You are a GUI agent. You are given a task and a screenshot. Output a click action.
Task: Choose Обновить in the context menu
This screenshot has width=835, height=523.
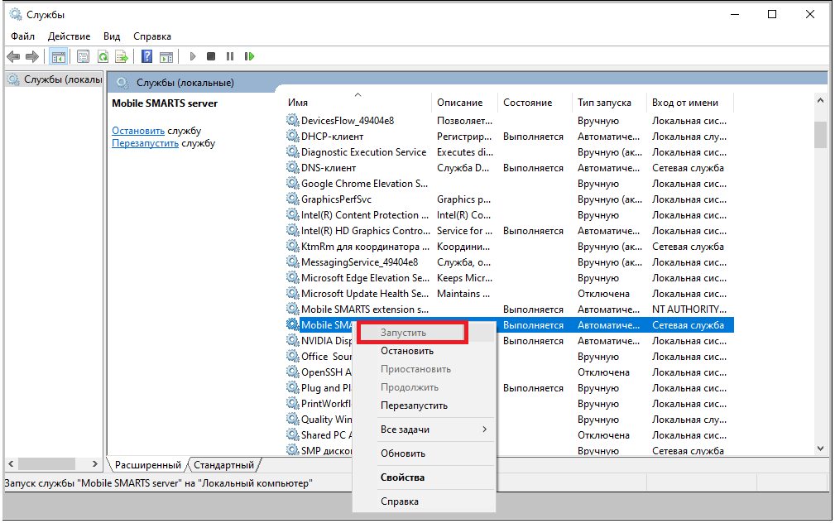425,453
